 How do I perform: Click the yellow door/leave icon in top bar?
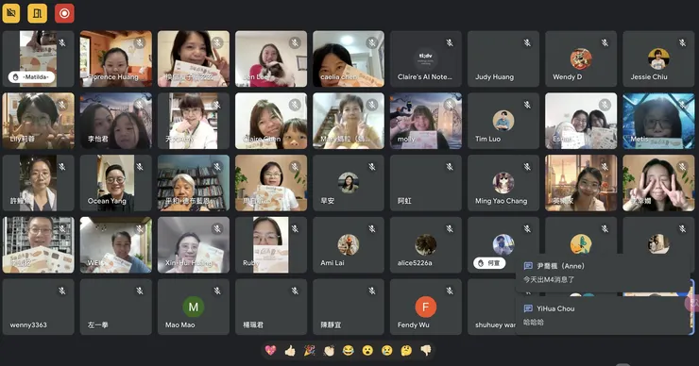point(38,13)
